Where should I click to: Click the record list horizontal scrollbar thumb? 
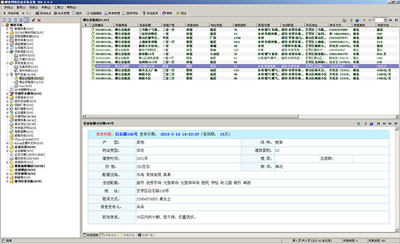click(192, 117)
